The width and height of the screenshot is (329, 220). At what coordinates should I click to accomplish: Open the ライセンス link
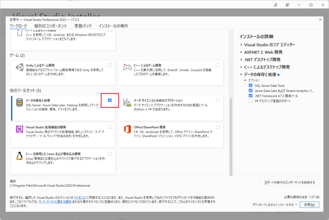pos(80,197)
